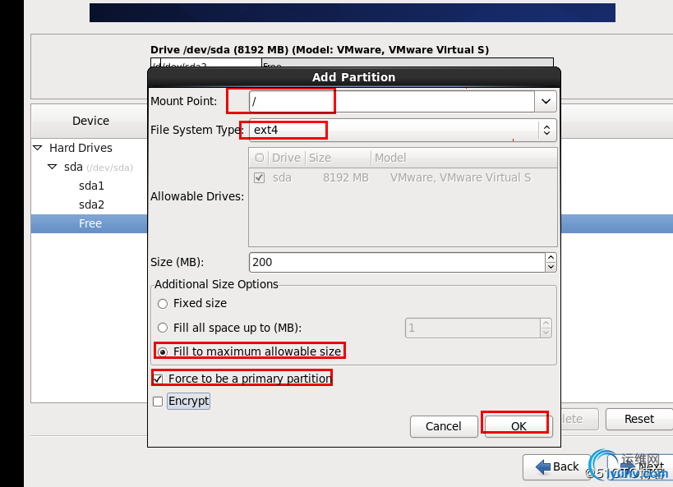Viewport: 673px width, 487px height.
Task: Collapse the Hard Drives tree node
Action: pos(38,148)
